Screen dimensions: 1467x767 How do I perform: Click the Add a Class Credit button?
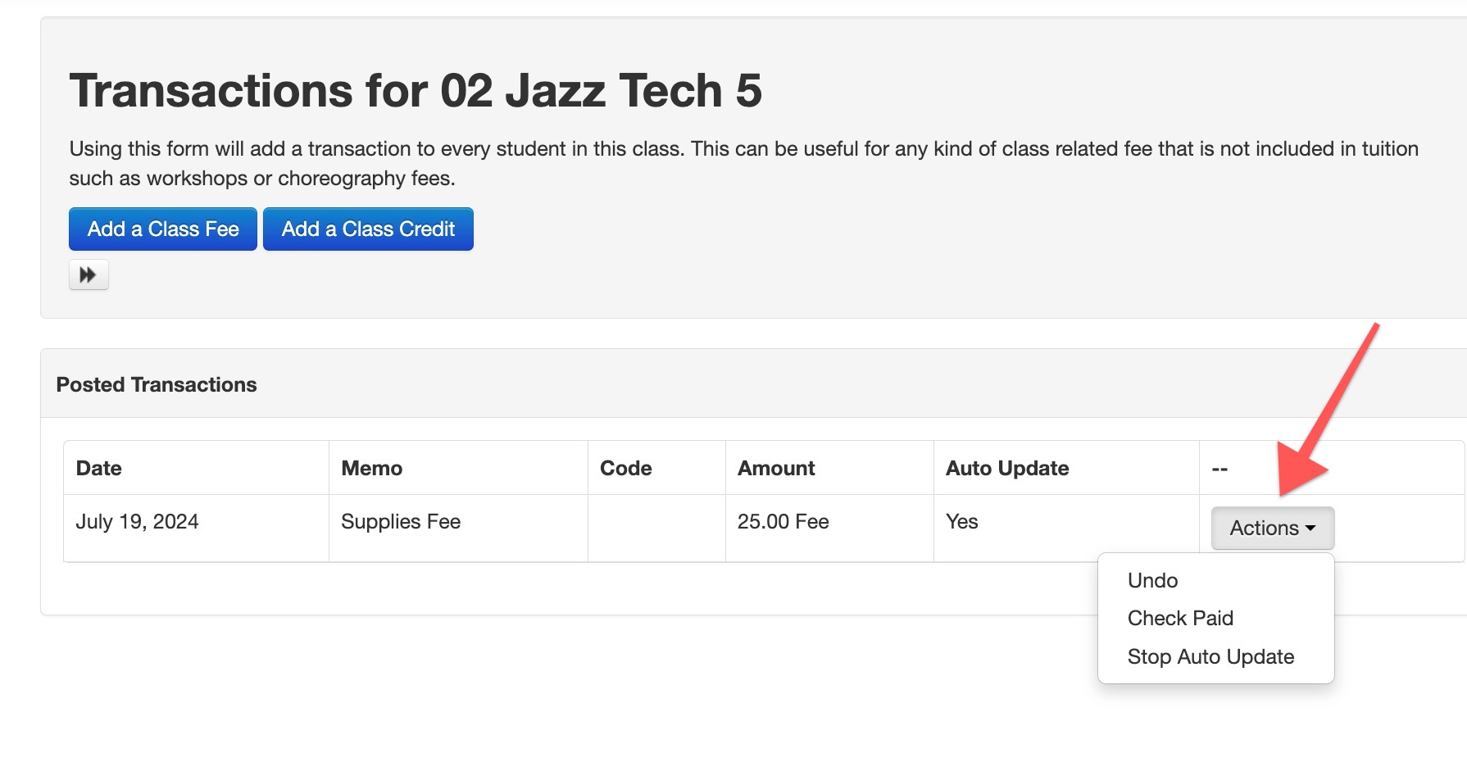point(368,229)
